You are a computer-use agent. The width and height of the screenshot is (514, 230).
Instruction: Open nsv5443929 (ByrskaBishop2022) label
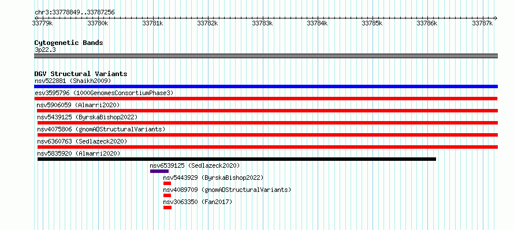[214, 178]
